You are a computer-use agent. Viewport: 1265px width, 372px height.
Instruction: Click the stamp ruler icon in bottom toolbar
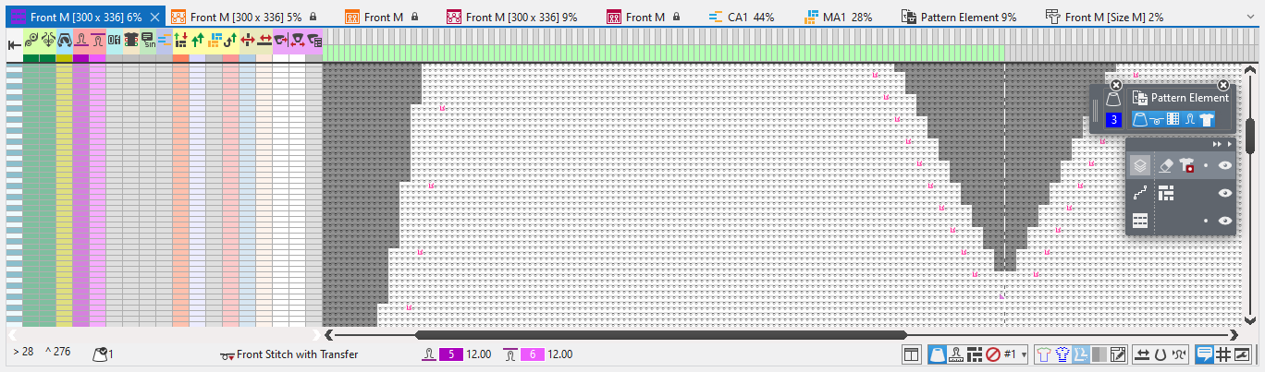pos(953,354)
